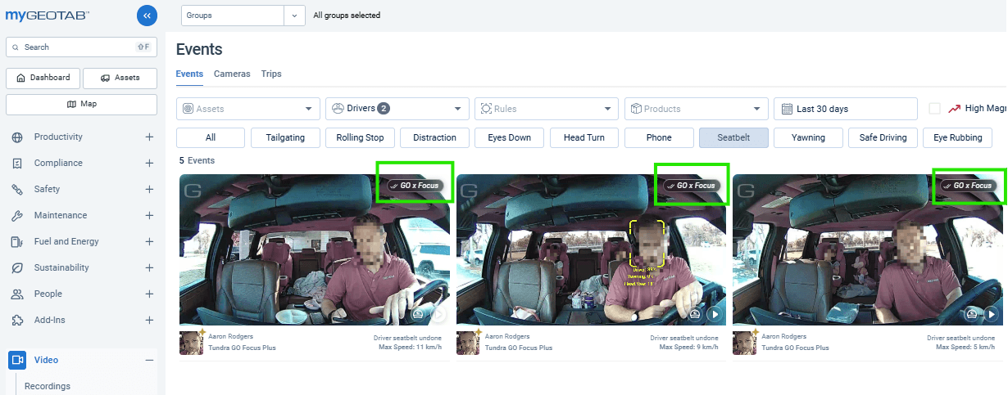
Task: Click the search magnifier icon in the sidebar
Action: [x=16, y=47]
